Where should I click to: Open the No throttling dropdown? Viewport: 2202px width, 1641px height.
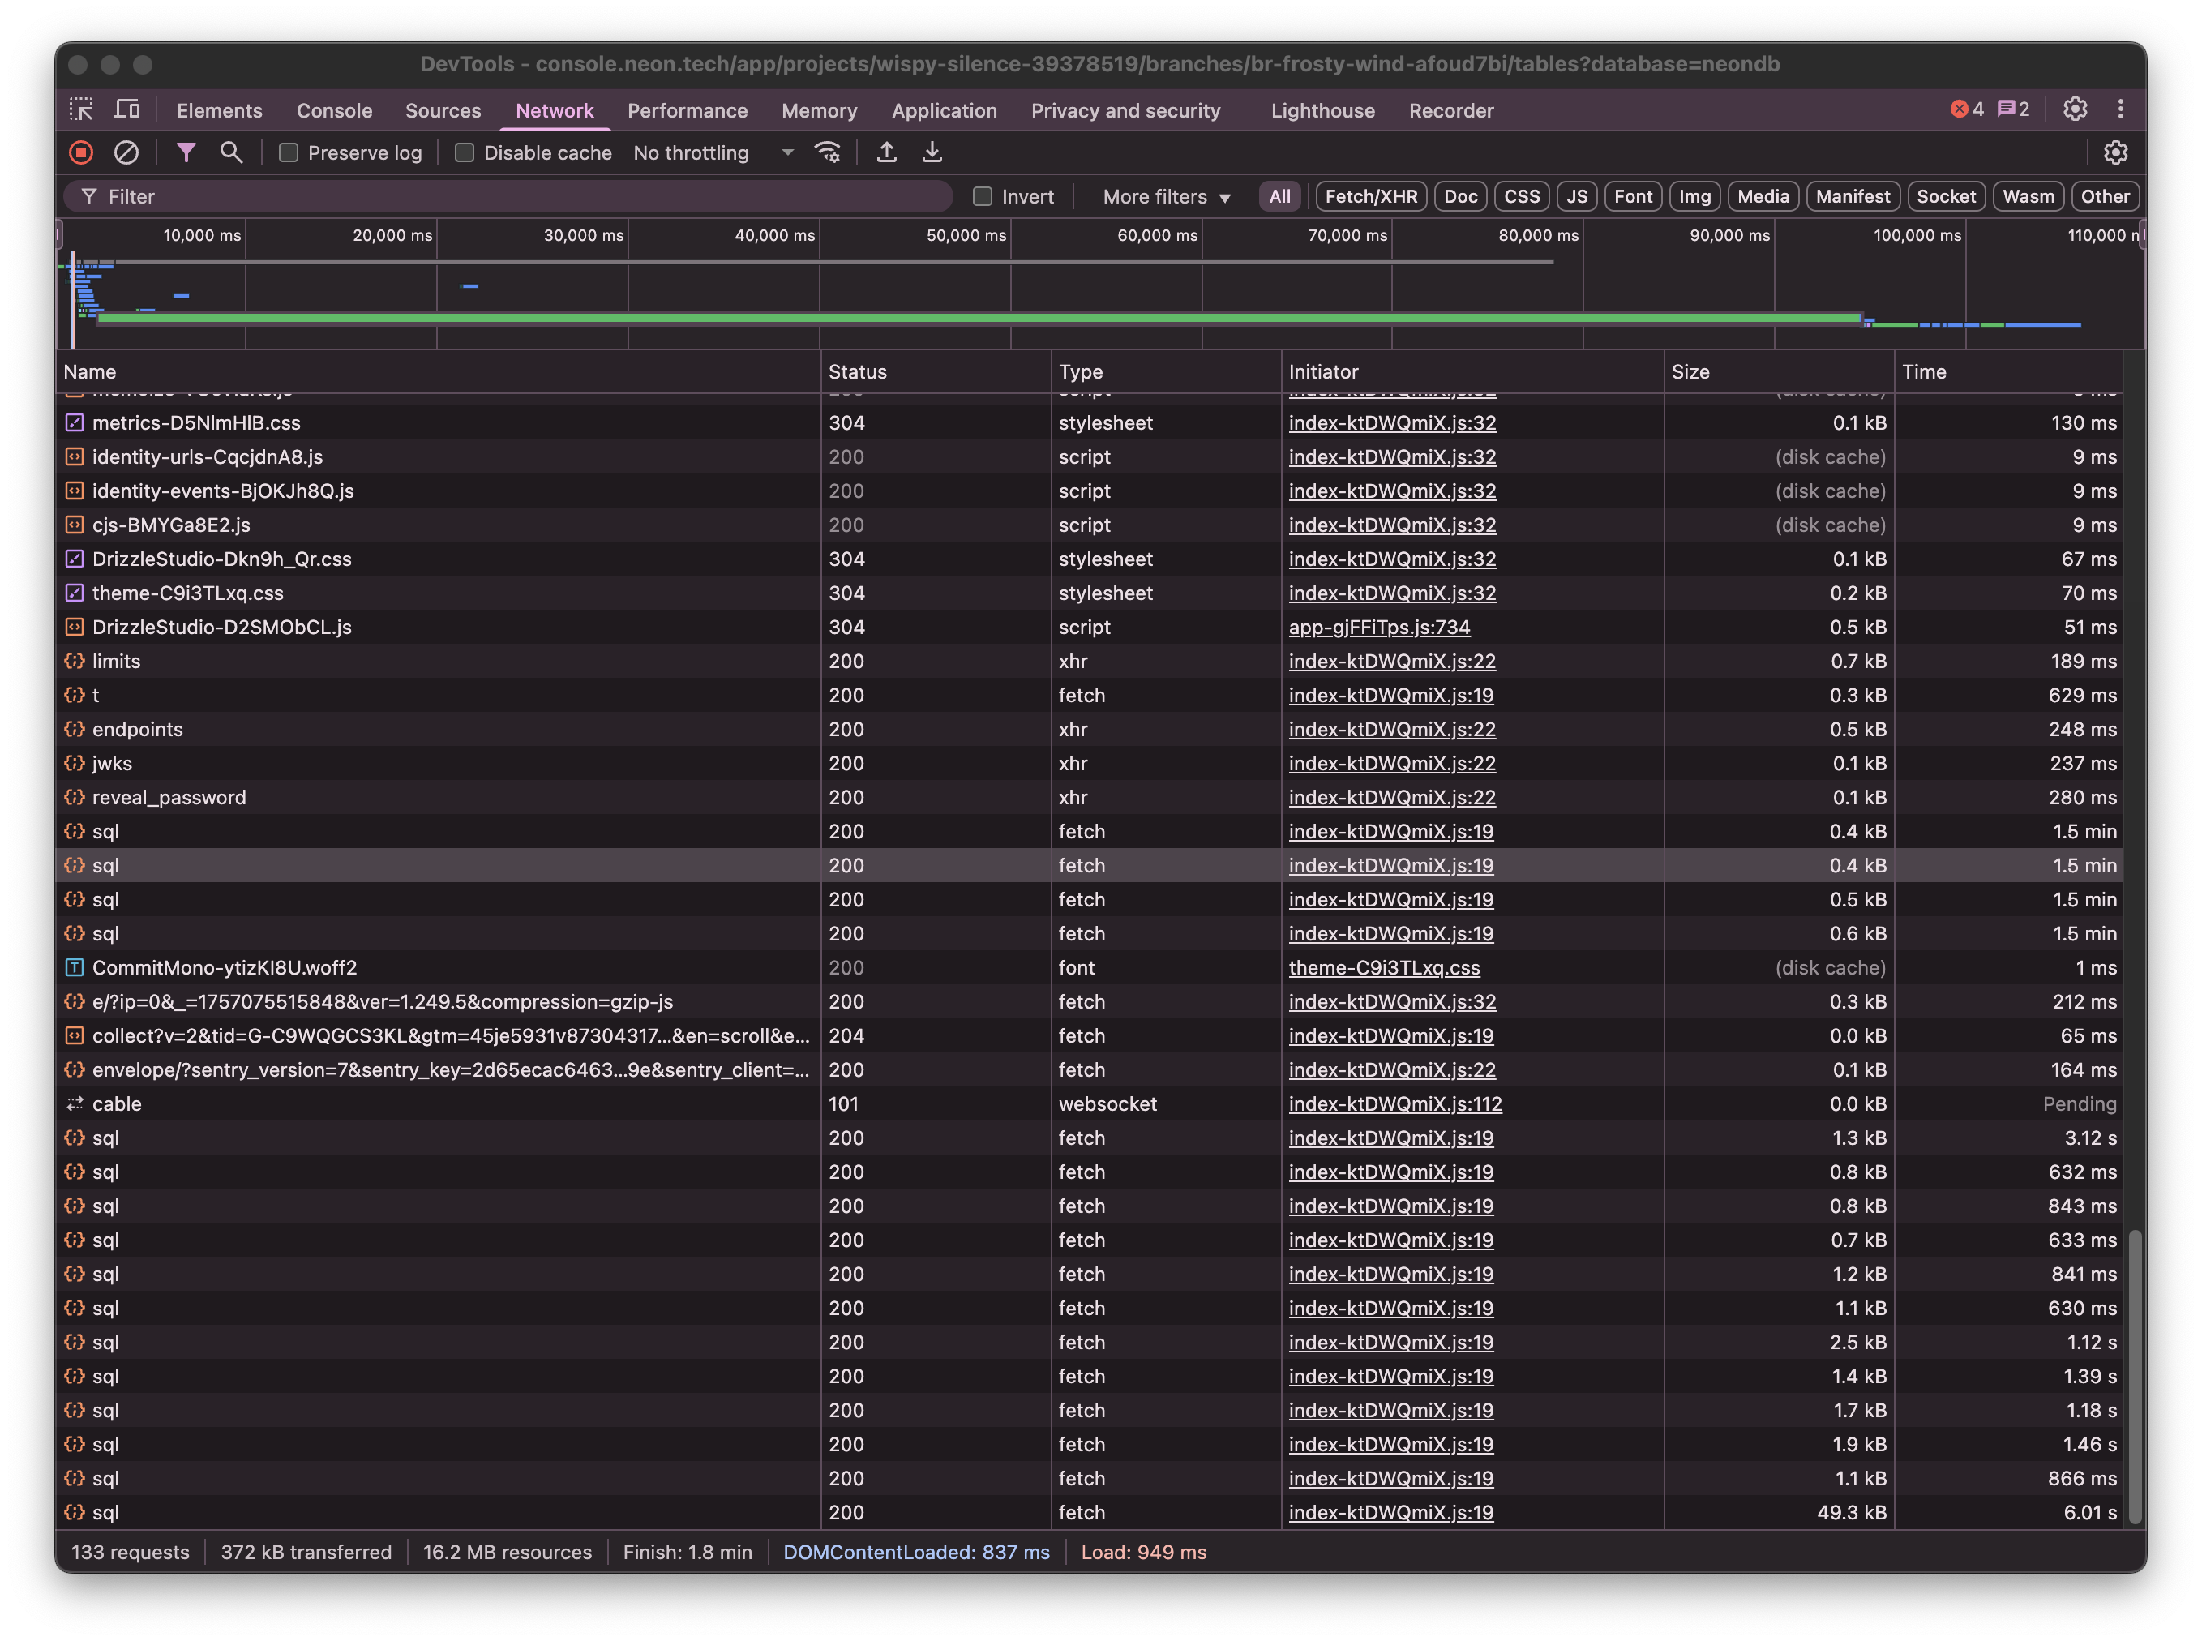pyautogui.click(x=713, y=152)
